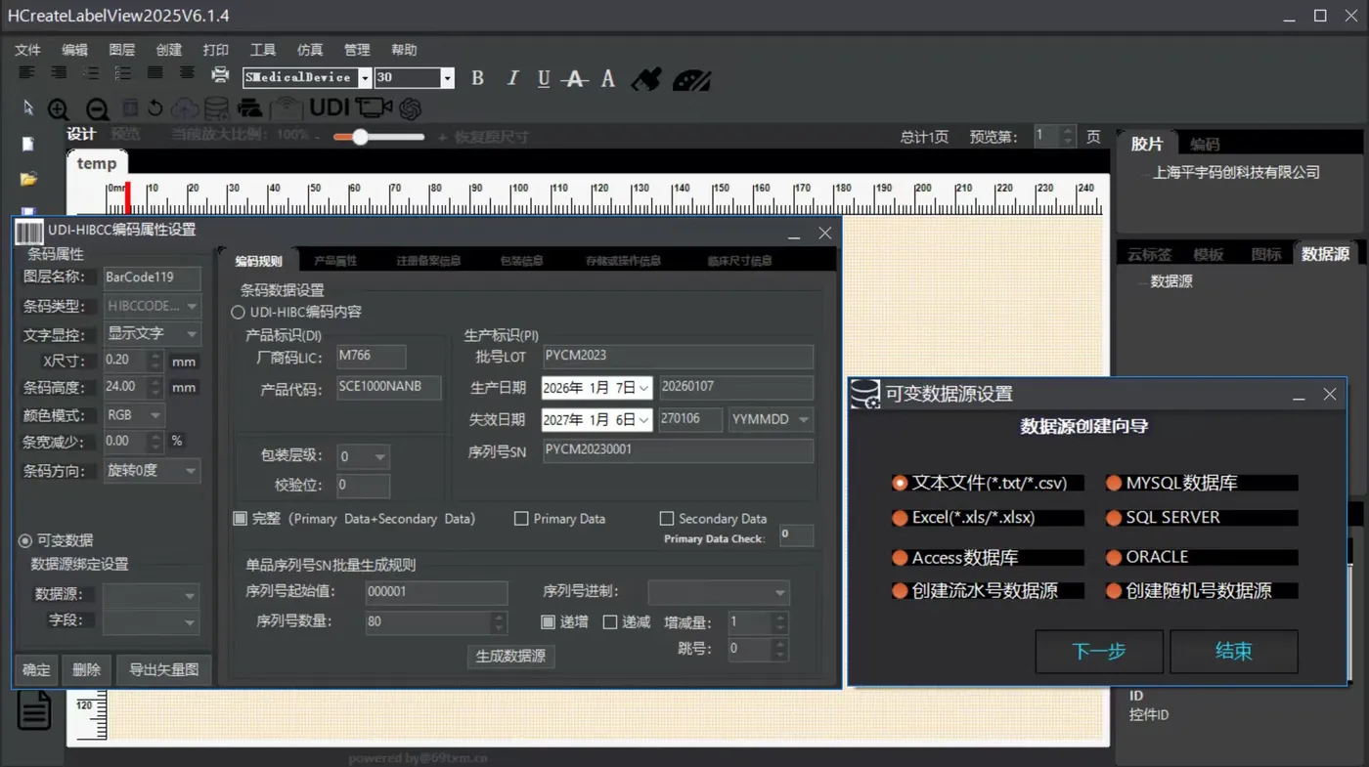Check the 递减 checkbox
1369x767 pixels.
pyautogui.click(x=610, y=622)
